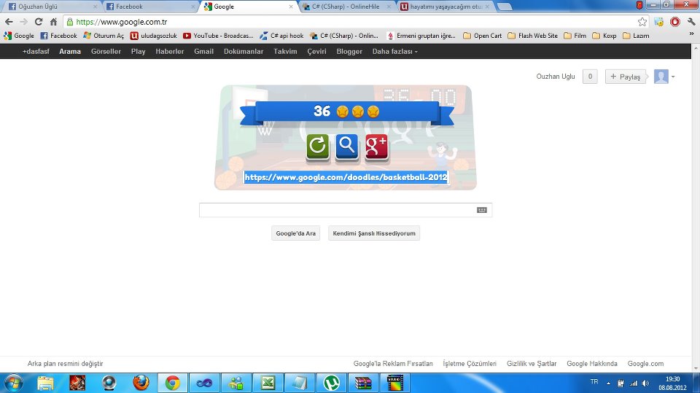Image resolution: width=700 pixels, height=393 pixels.
Task: Click Chrome icon in the taskbar
Action: 173,384
